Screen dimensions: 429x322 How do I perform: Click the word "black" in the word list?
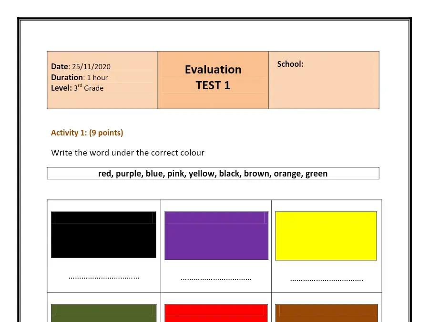coord(230,174)
